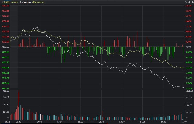This screenshot has width=194, height=124.
Task: Click the 3421.22 lowest price label
Action: click(x=5, y=88)
